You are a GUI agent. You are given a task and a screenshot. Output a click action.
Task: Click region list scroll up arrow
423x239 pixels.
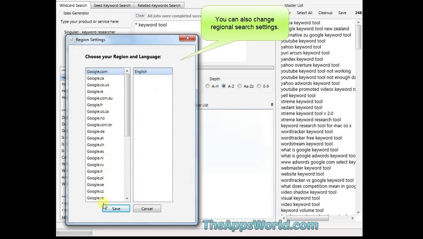[x=127, y=71]
